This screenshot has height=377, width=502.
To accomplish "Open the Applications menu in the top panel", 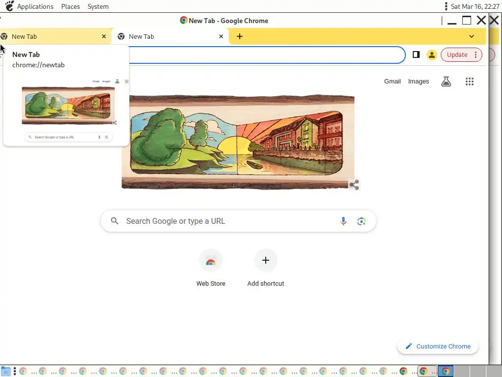I will coord(35,6).
